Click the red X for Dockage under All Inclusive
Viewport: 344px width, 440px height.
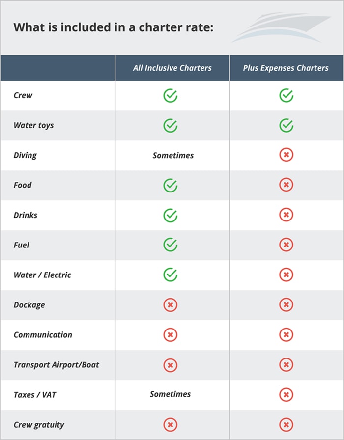170,305
